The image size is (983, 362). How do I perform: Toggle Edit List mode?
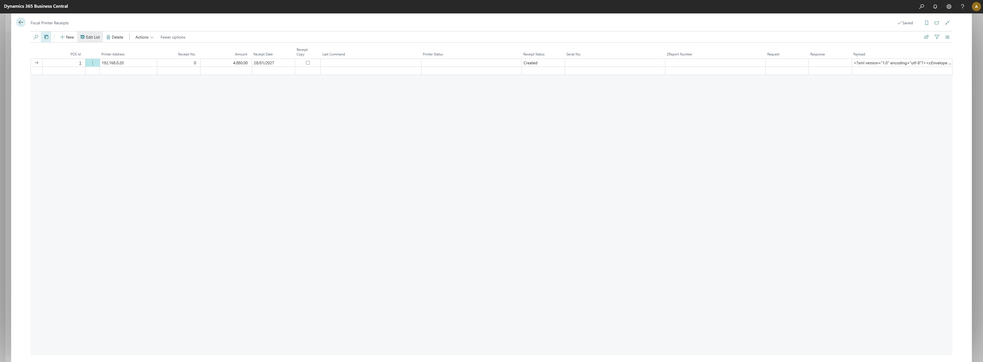(90, 37)
